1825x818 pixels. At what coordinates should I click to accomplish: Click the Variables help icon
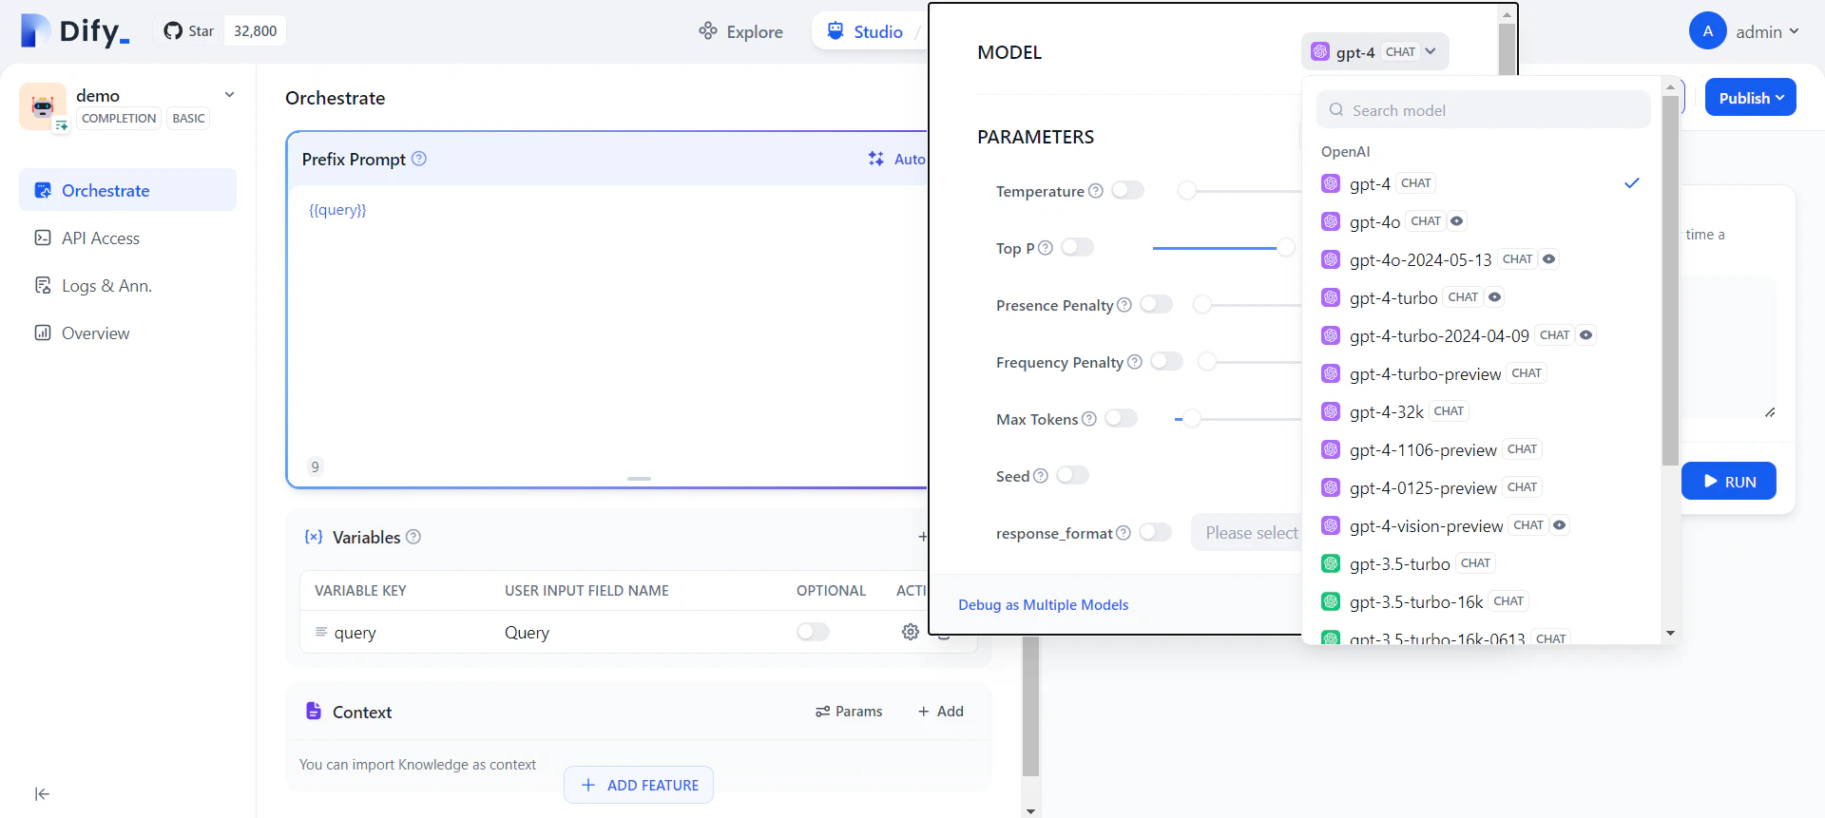coord(413,537)
